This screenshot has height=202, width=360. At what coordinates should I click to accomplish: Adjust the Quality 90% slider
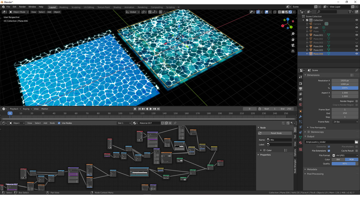tap(345, 164)
